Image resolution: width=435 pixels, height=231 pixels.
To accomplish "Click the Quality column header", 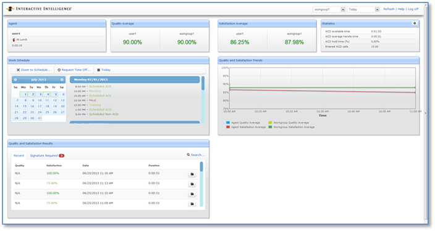I will [x=19, y=166].
